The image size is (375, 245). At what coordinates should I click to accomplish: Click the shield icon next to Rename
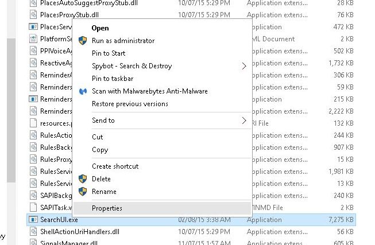point(83,192)
